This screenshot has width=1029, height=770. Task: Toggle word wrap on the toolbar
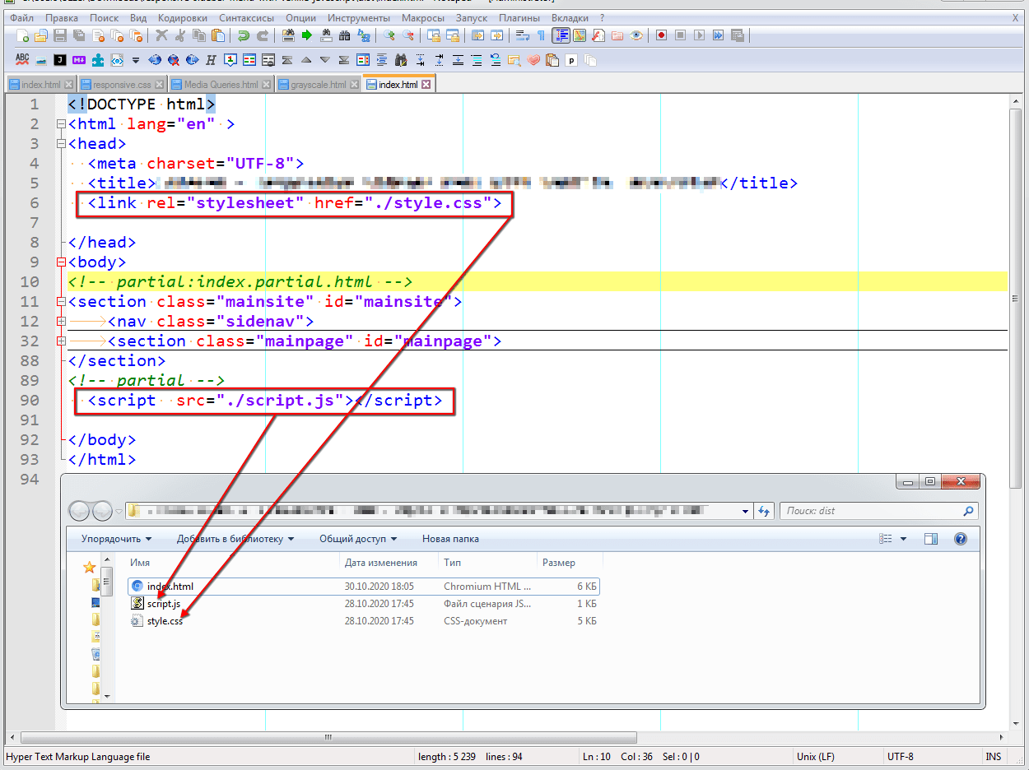(520, 35)
